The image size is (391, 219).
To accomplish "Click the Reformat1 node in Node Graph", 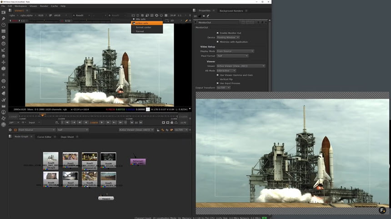I will 138,162.
